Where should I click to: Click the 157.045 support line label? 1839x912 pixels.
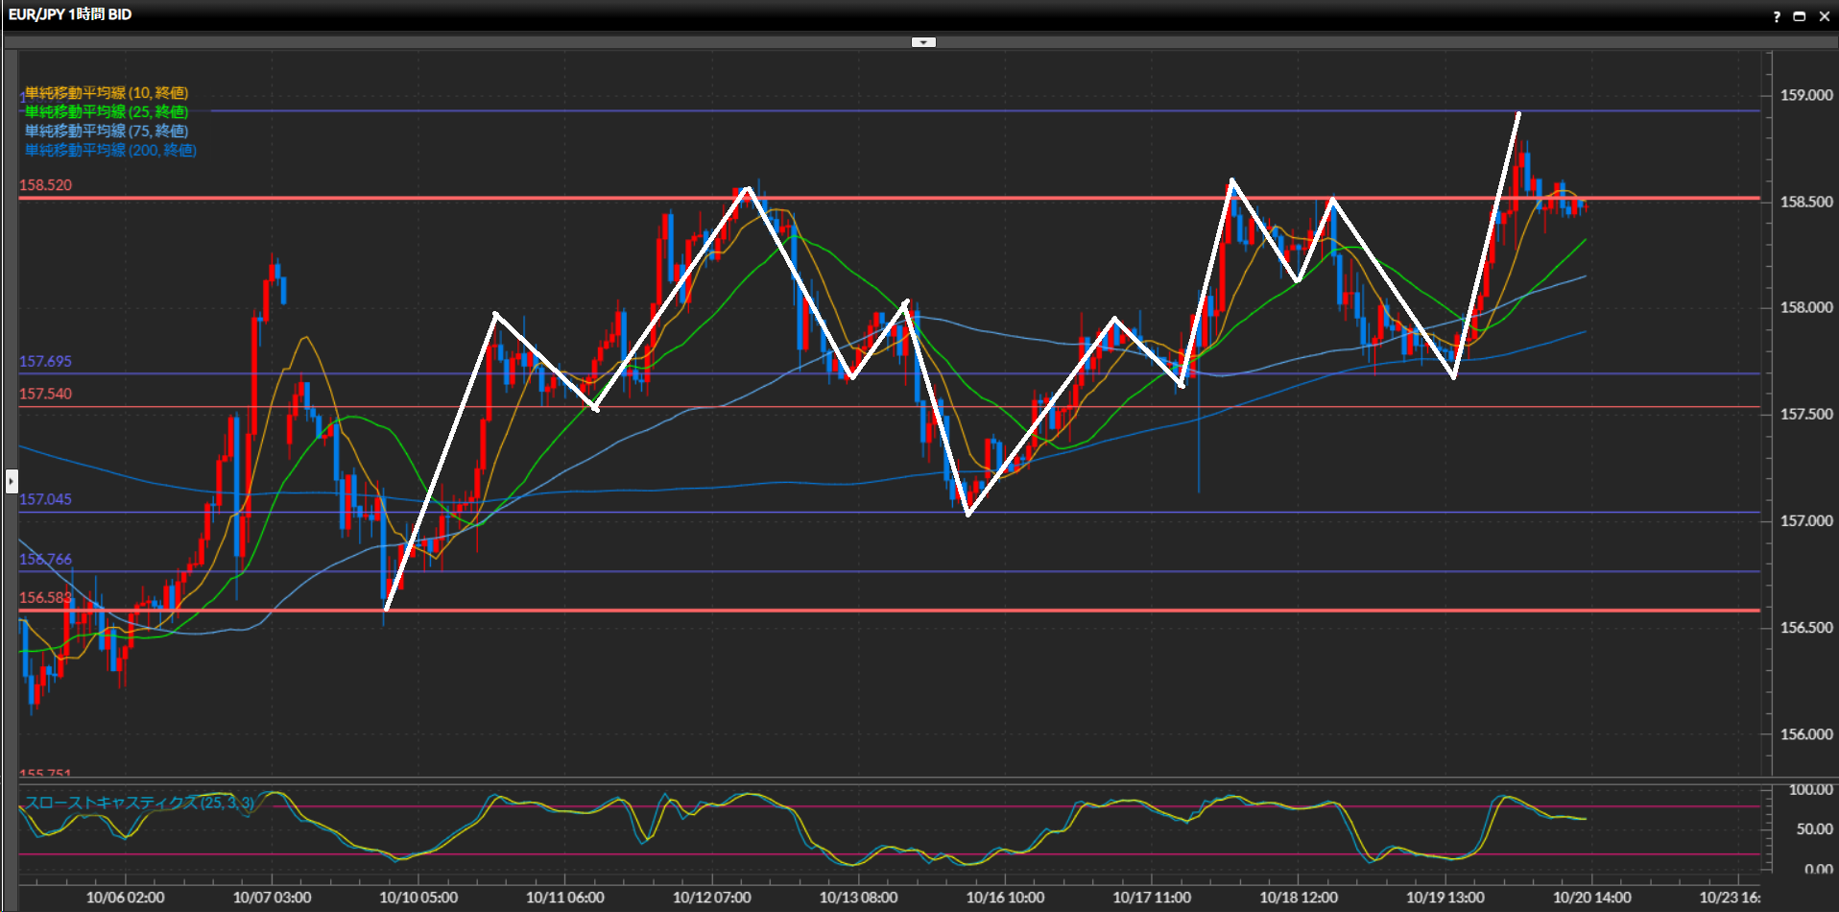(45, 499)
